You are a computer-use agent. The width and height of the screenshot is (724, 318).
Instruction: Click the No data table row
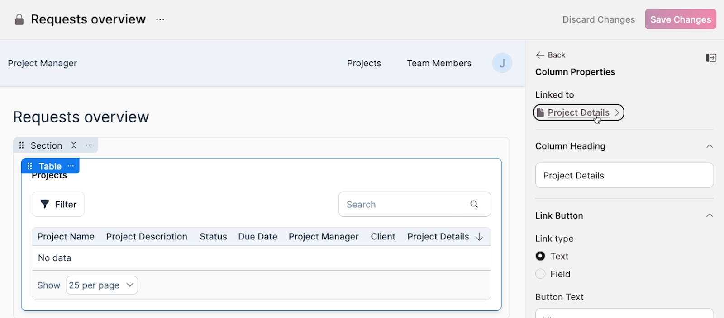point(261,258)
